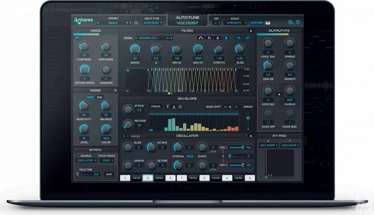Click the Hold Time slider
374x215 pixels.
pyautogui.click(x=85, y=174)
